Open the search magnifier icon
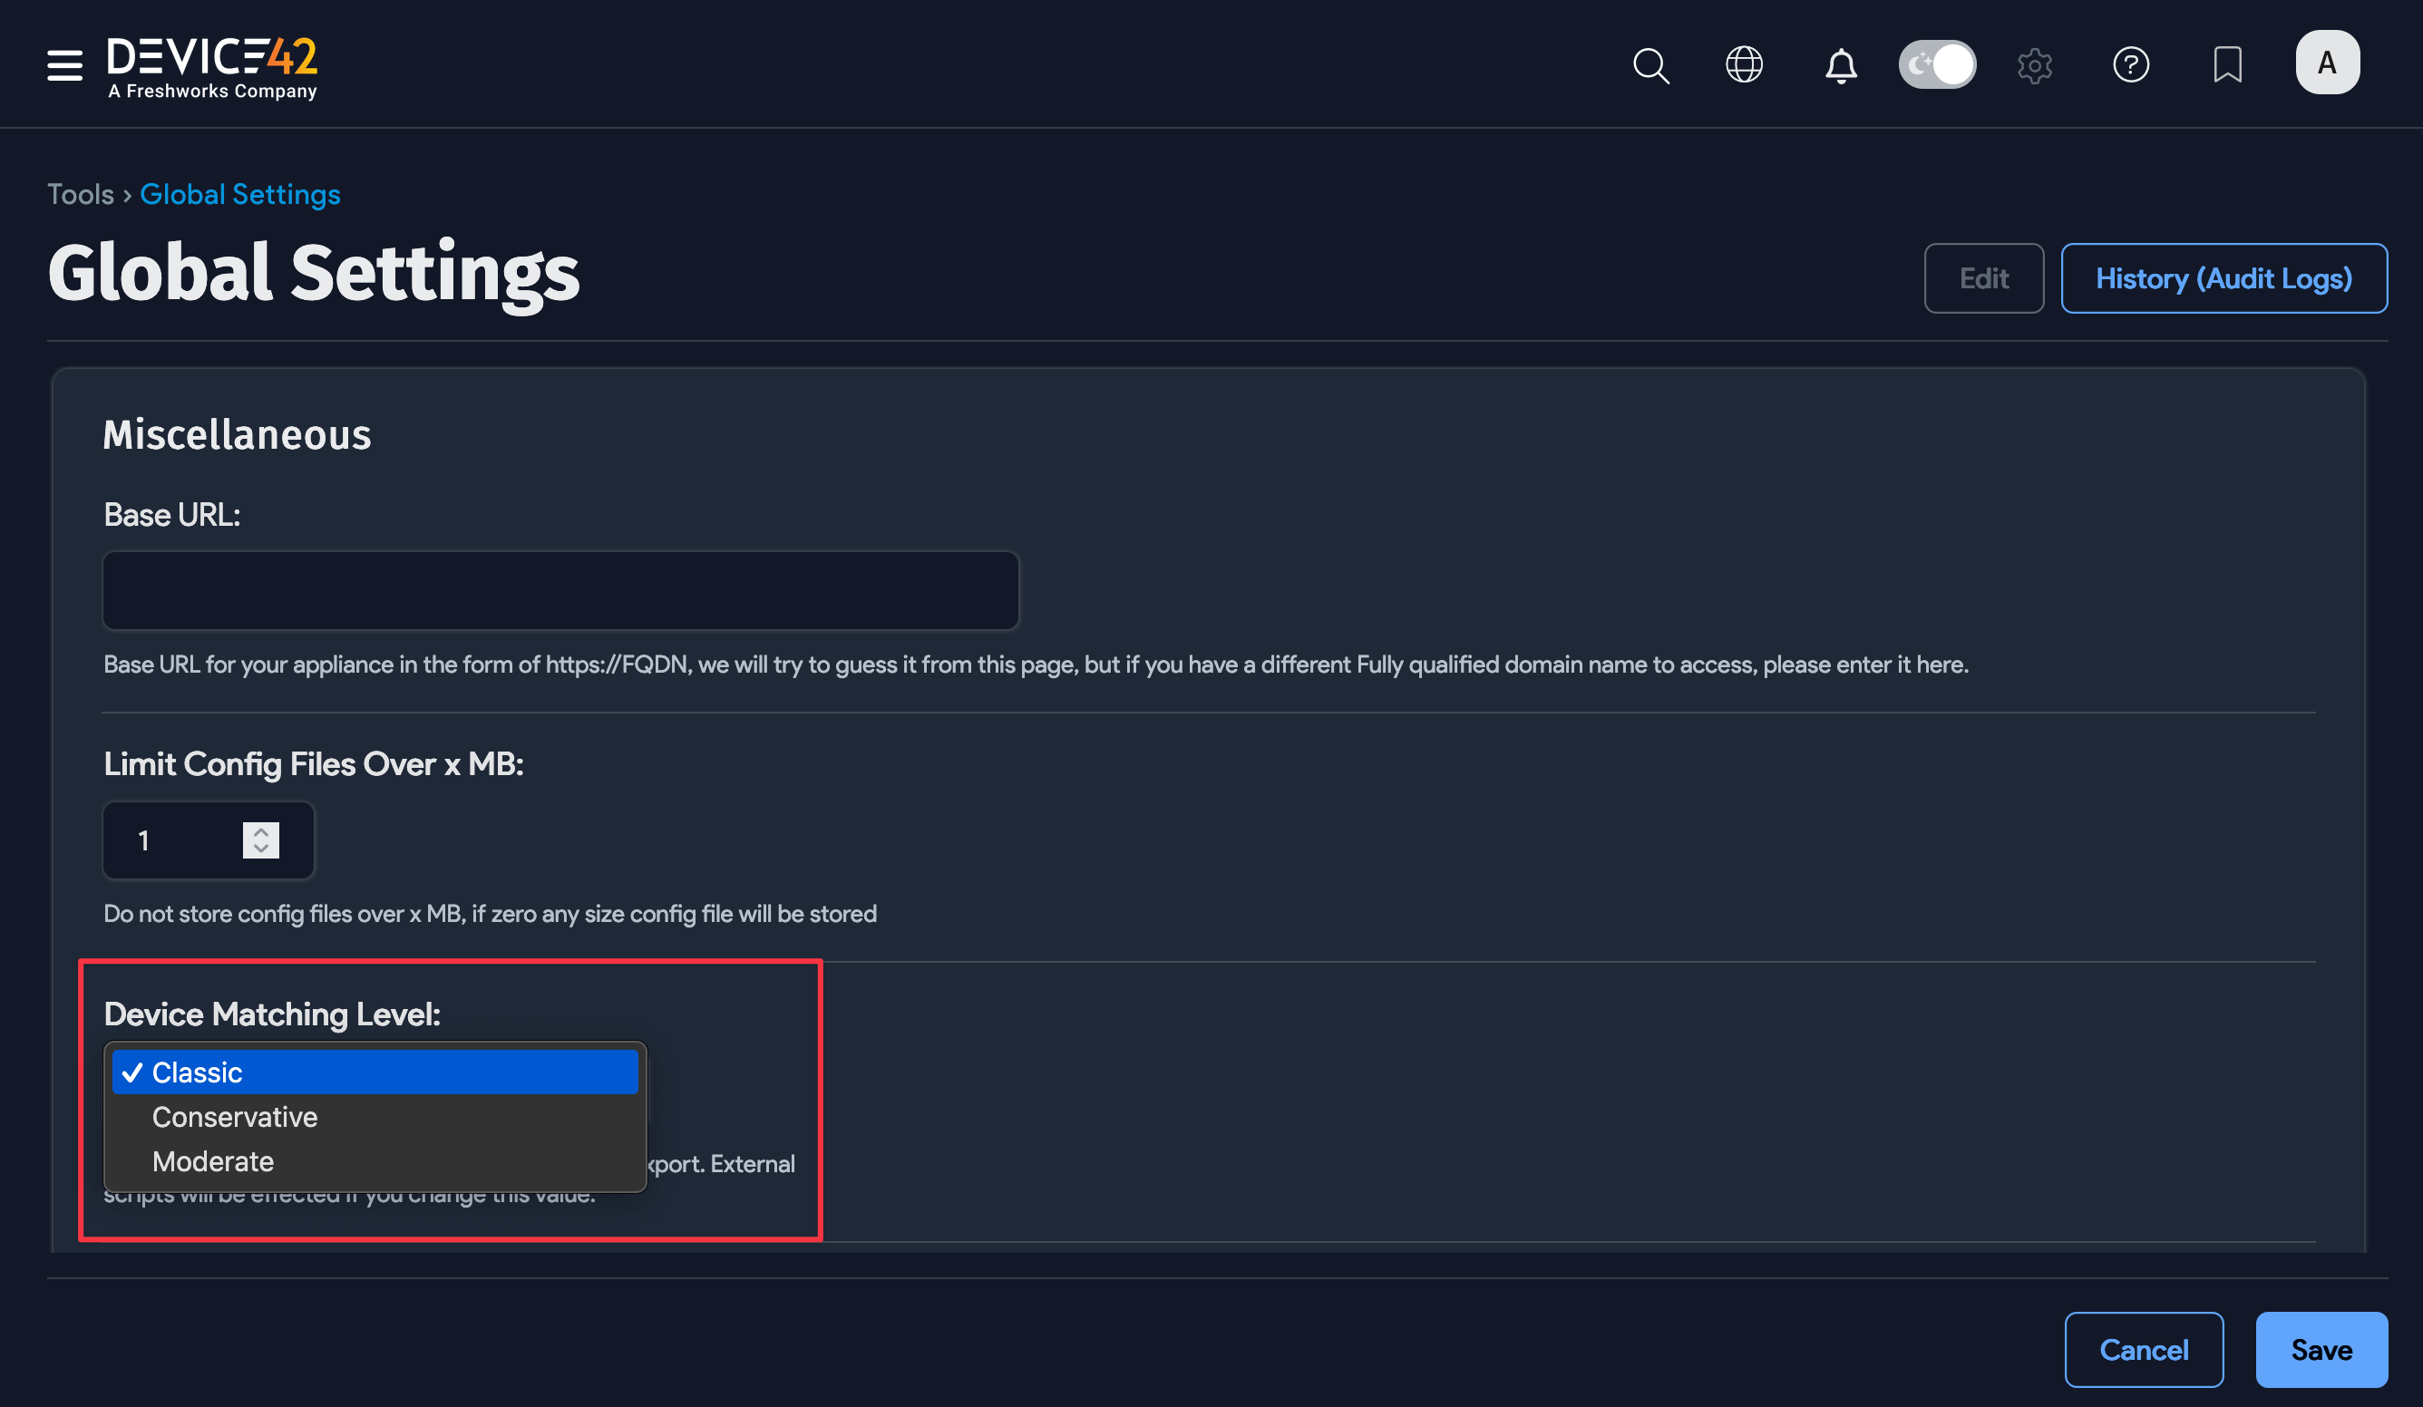Image resolution: width=2423 pixels, height=1407 pixels. pyautogui.click(x=1650, y=65)
